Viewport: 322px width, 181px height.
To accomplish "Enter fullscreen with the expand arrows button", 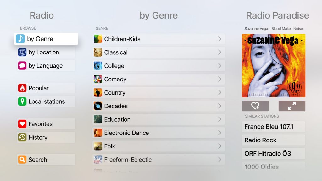I will pos(292,106).
